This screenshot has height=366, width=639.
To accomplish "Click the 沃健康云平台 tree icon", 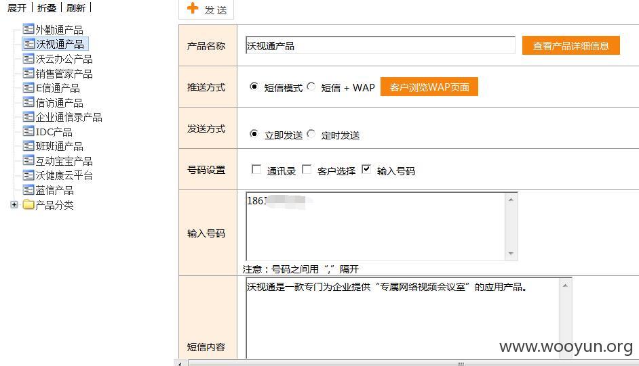I will (x=28, y=175).
